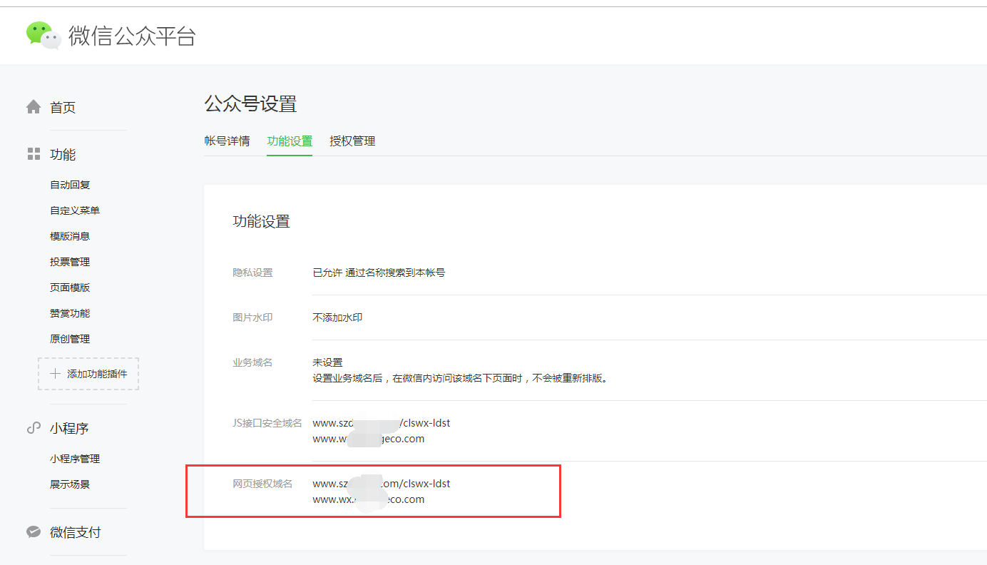Select 原创管理 in the sidebar
This screenshot has height=565, width=987.
click(x=70, y=339)
